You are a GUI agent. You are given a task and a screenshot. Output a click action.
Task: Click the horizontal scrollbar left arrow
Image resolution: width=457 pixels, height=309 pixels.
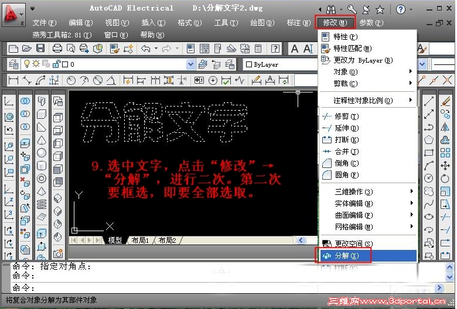[x=301, y=241]
